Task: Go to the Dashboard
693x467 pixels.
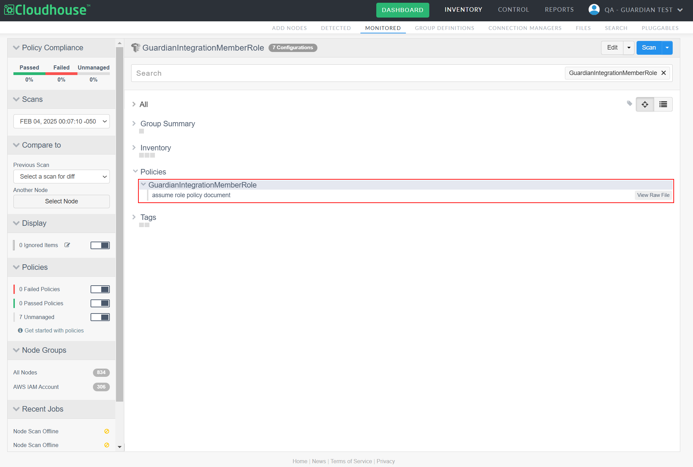Action: coord(402,10)
